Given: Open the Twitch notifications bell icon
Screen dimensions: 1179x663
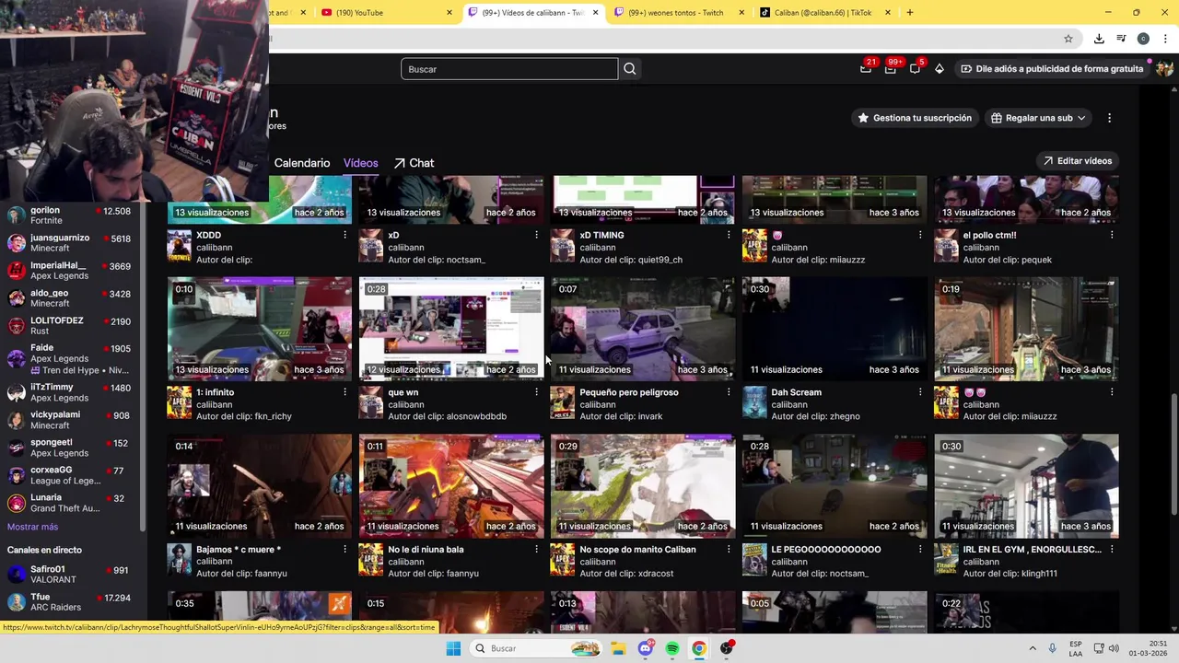Looking at the screenshot, I should coord(866,68).
